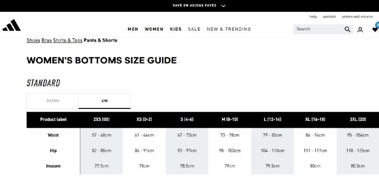Click the Women's Bottoms Size Guide heading

[x=101, y=61]
